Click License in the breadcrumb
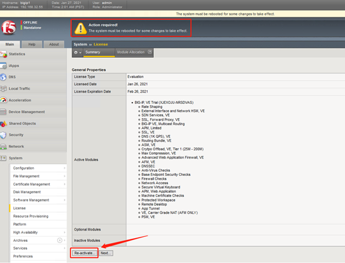 pyautogui.click(x=101, y=44)
